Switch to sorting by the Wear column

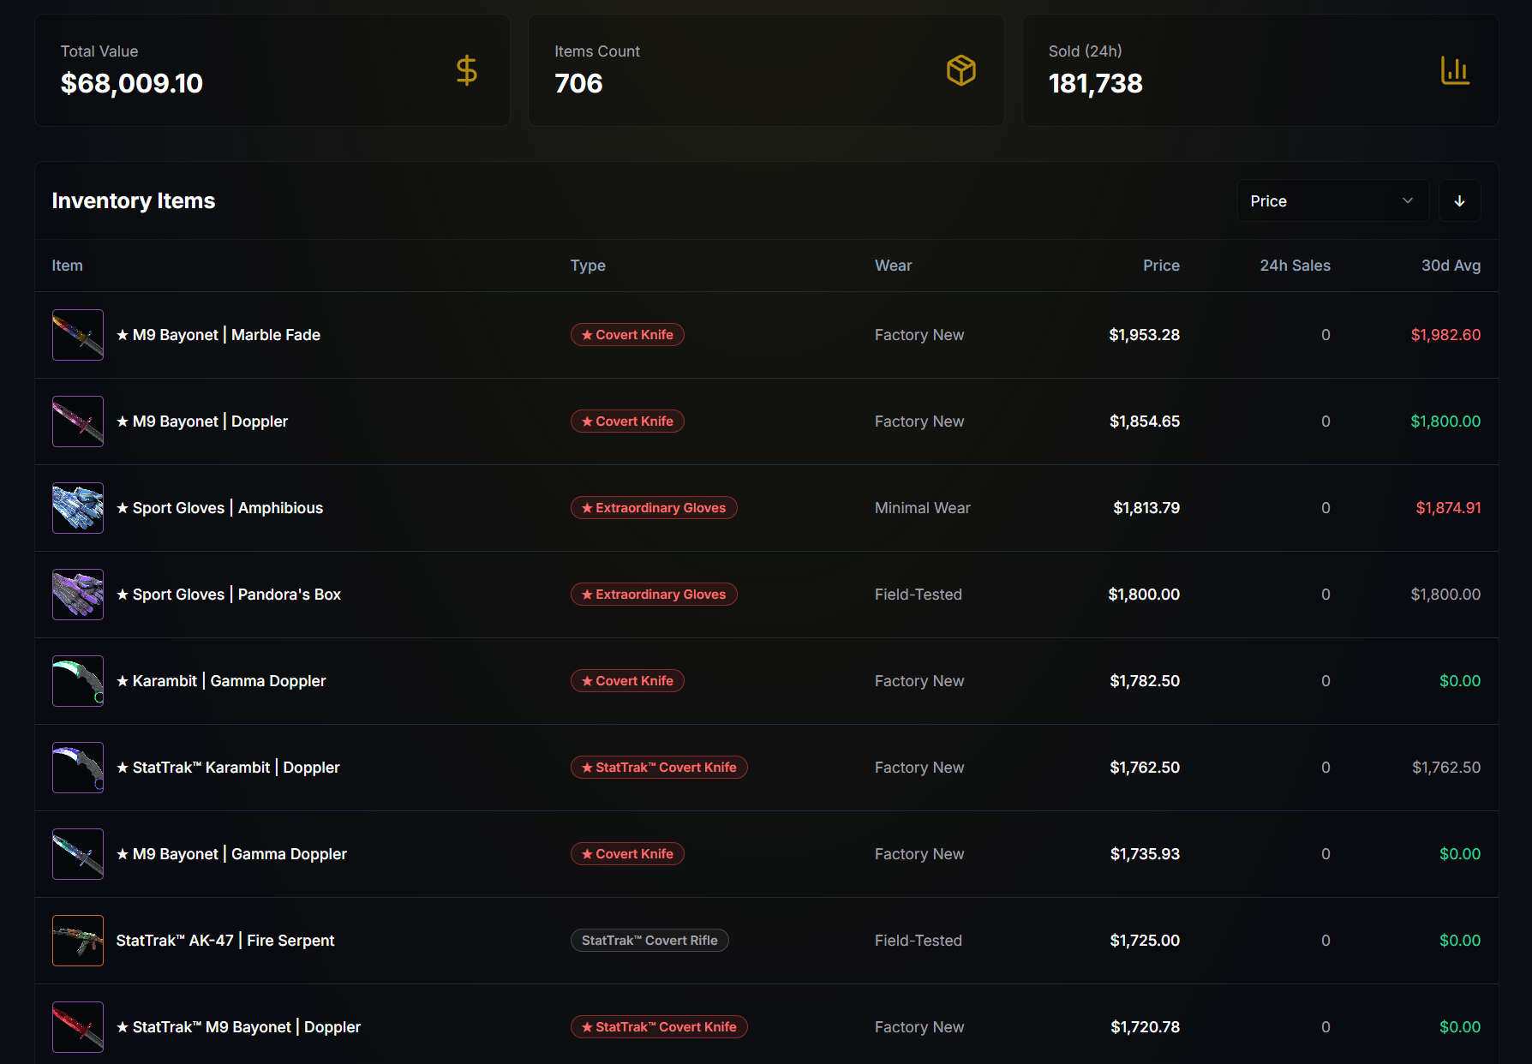coord(893,266)
